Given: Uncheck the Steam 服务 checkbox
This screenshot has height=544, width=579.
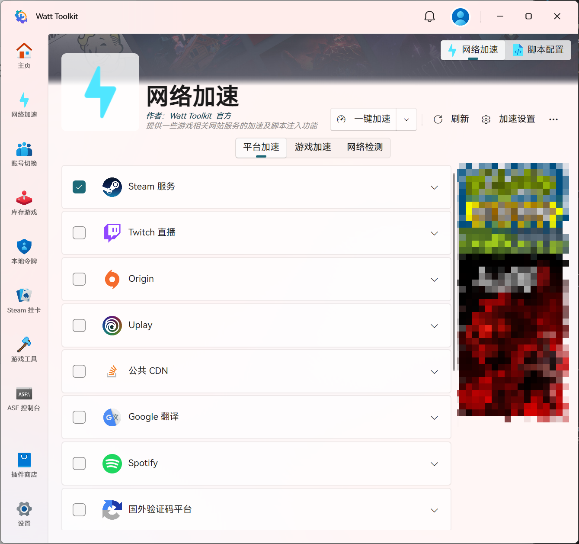Looking at the screenshot, I should tap(79, 187).
